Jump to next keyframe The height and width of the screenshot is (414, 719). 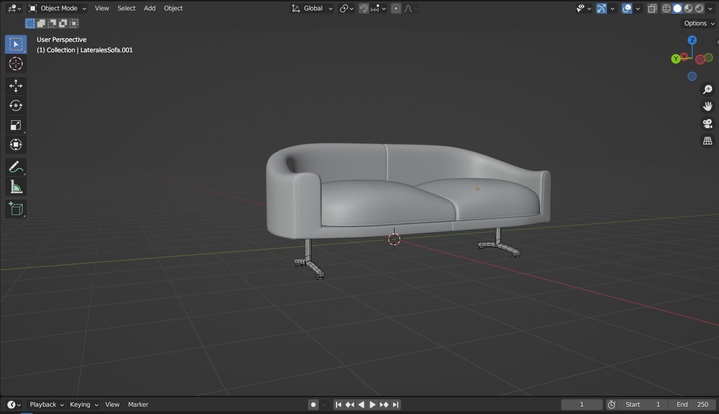click(384, 404)
